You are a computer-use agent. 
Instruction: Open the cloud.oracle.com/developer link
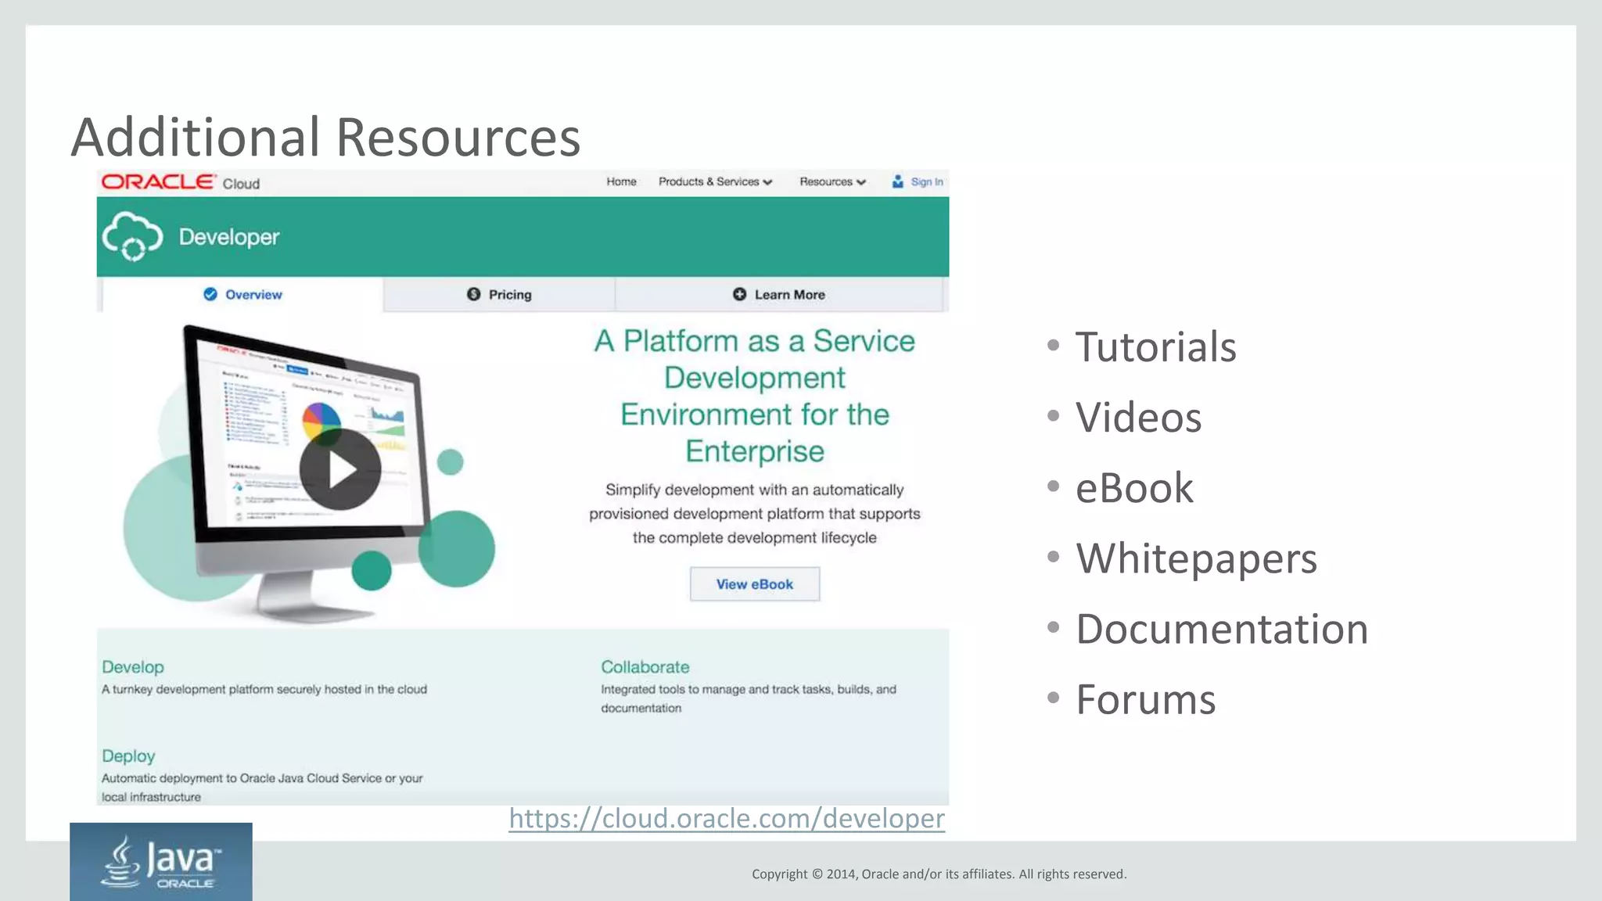pyautogui.click(x=727, y=818)
